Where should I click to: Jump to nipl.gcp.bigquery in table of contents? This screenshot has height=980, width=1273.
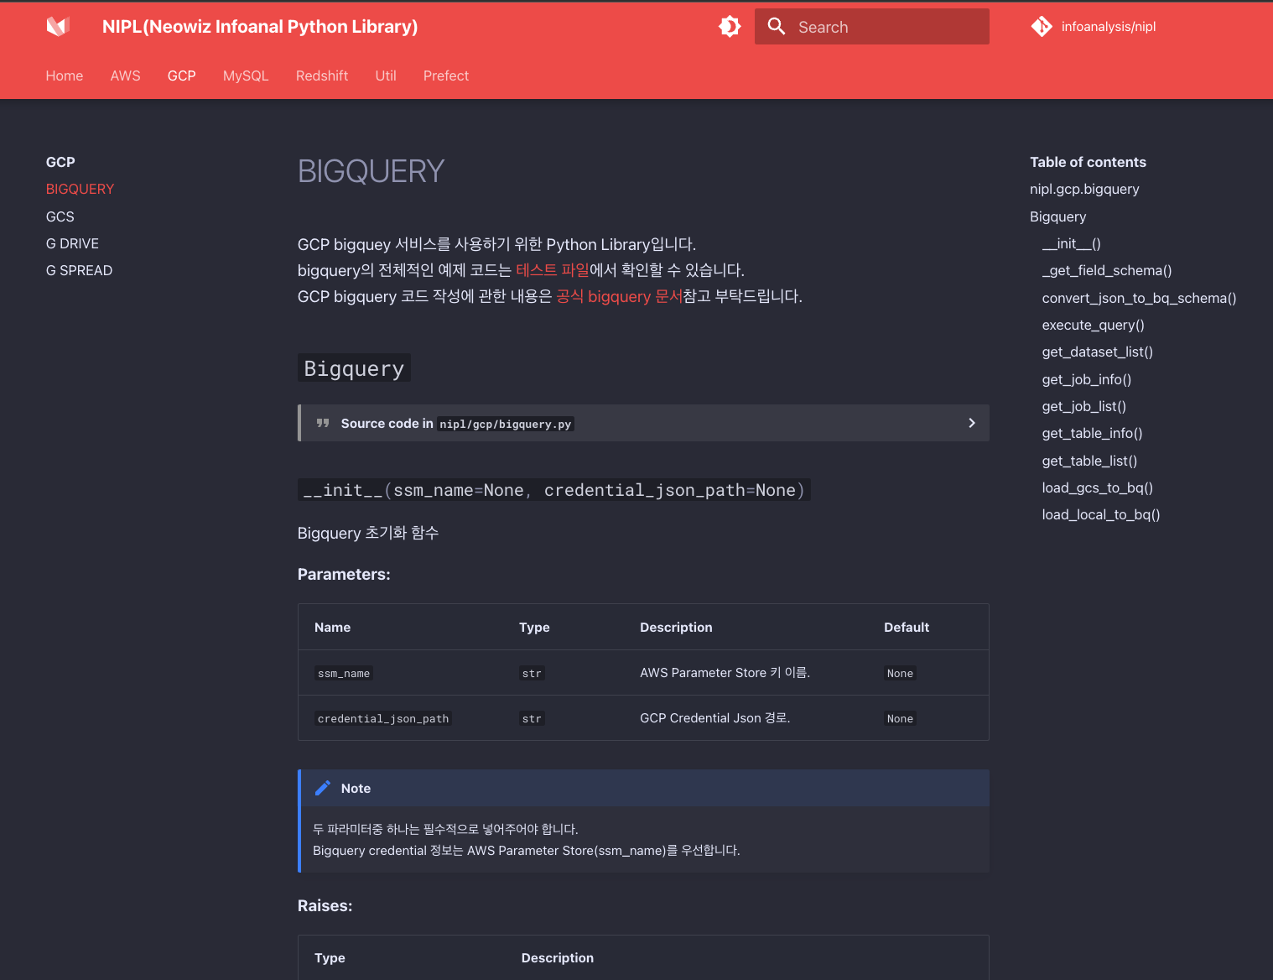(1084, 190)
